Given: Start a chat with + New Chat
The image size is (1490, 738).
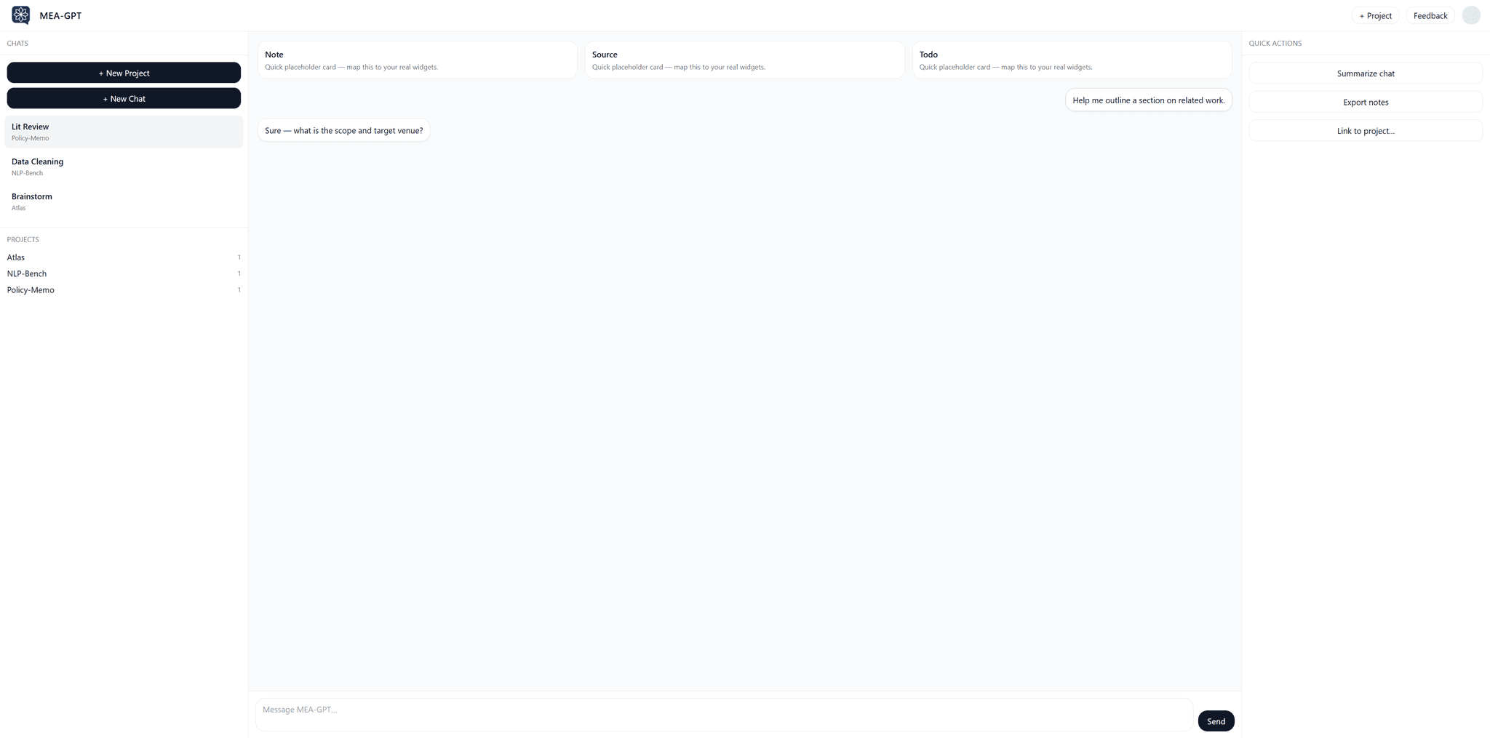Looking at the screenshot, I should (124, 98).
